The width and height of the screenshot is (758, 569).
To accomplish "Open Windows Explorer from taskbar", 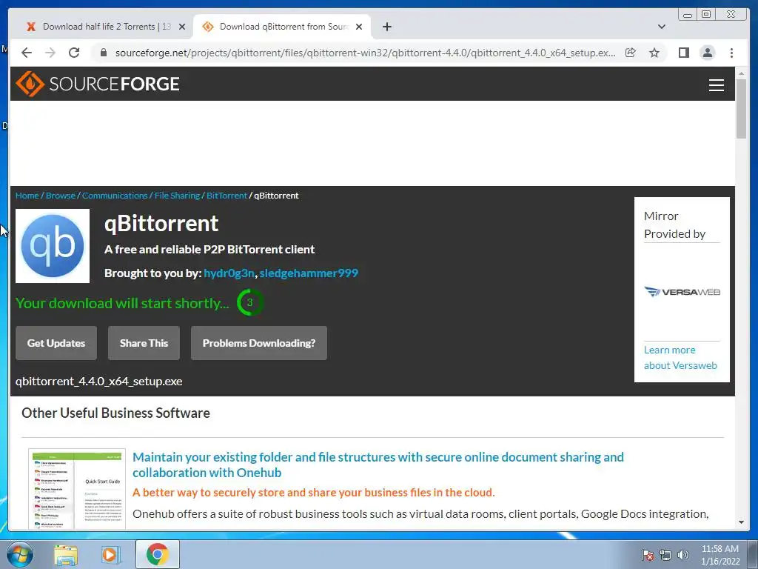I will tap(66, 554).
